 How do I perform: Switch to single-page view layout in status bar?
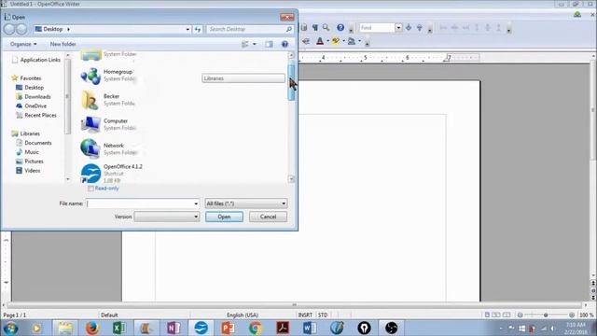(x=487, y=315)
